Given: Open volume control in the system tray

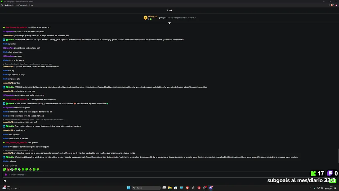Looking at the screenshot, I should [322, 188].
